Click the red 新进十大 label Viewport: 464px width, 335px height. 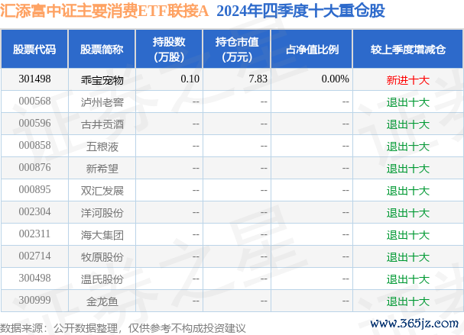tap(407, 80)
